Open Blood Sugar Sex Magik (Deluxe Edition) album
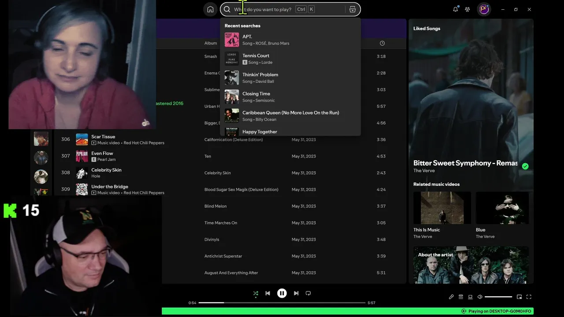This screenshot has width=564, height=317. tap(241, 190)
